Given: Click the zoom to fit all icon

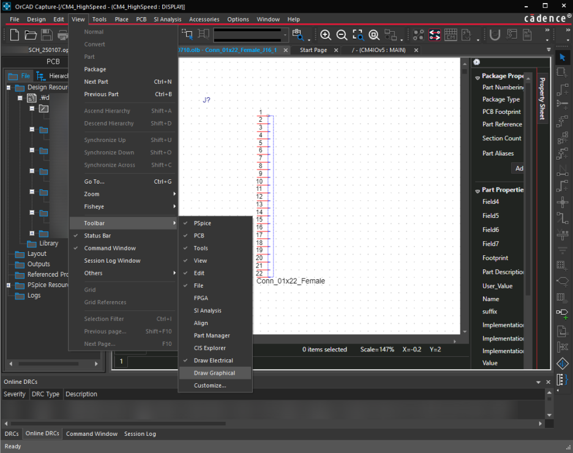Looking at the screenshot, I should 374,35.
